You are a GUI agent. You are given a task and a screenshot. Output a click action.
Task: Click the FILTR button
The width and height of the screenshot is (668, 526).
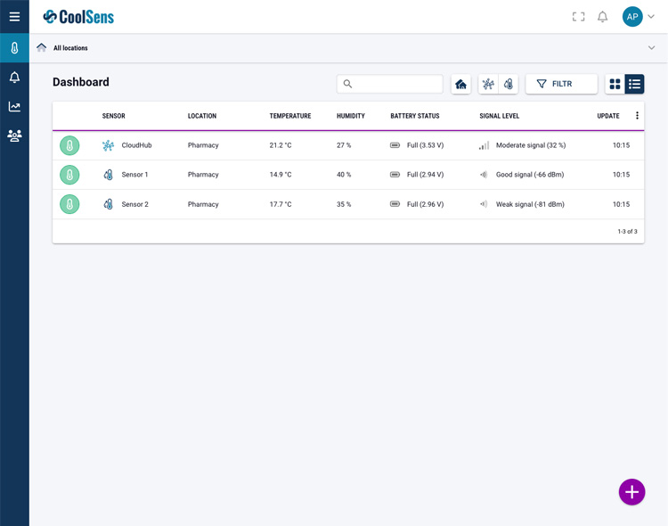click(561, 84)
